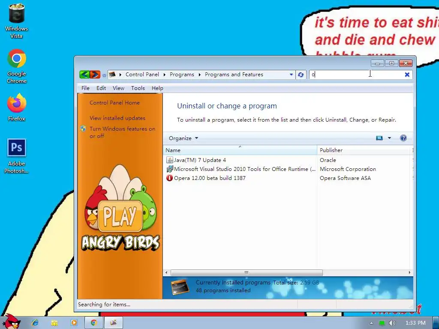Minimize the Programs and Features window
Image resolution: width=439 pixels, height=329 pixels.
coord(377,63)
